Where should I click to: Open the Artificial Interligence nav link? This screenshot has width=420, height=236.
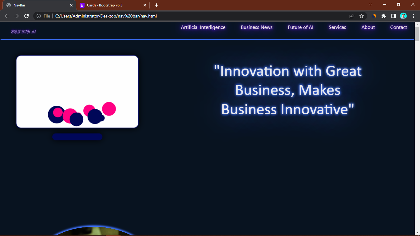click(x=203, y=27)
